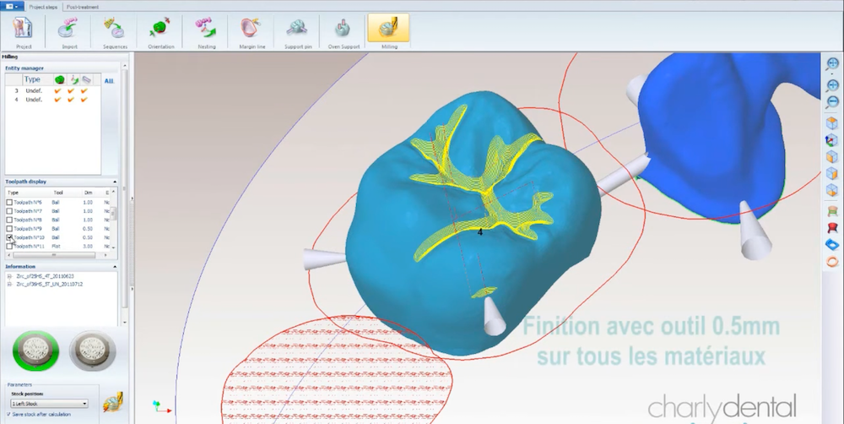Open the Oven Support tool
Screen dimensions: 844x424
click(x=343, y=31)
